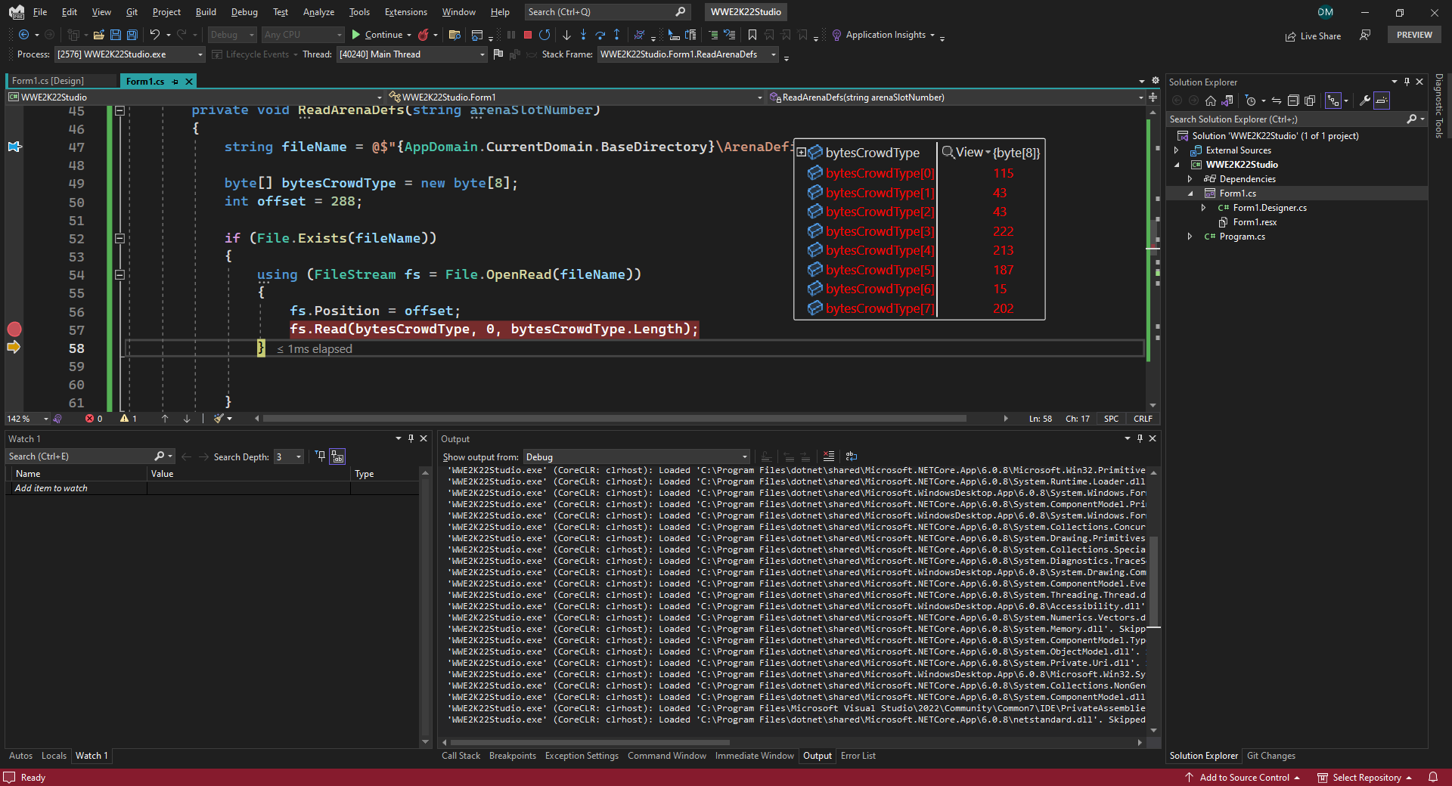This screenshot has width=1452, height=786.
Task: Click the Application Insights lightbulb icon
Action: click(836, 35)
